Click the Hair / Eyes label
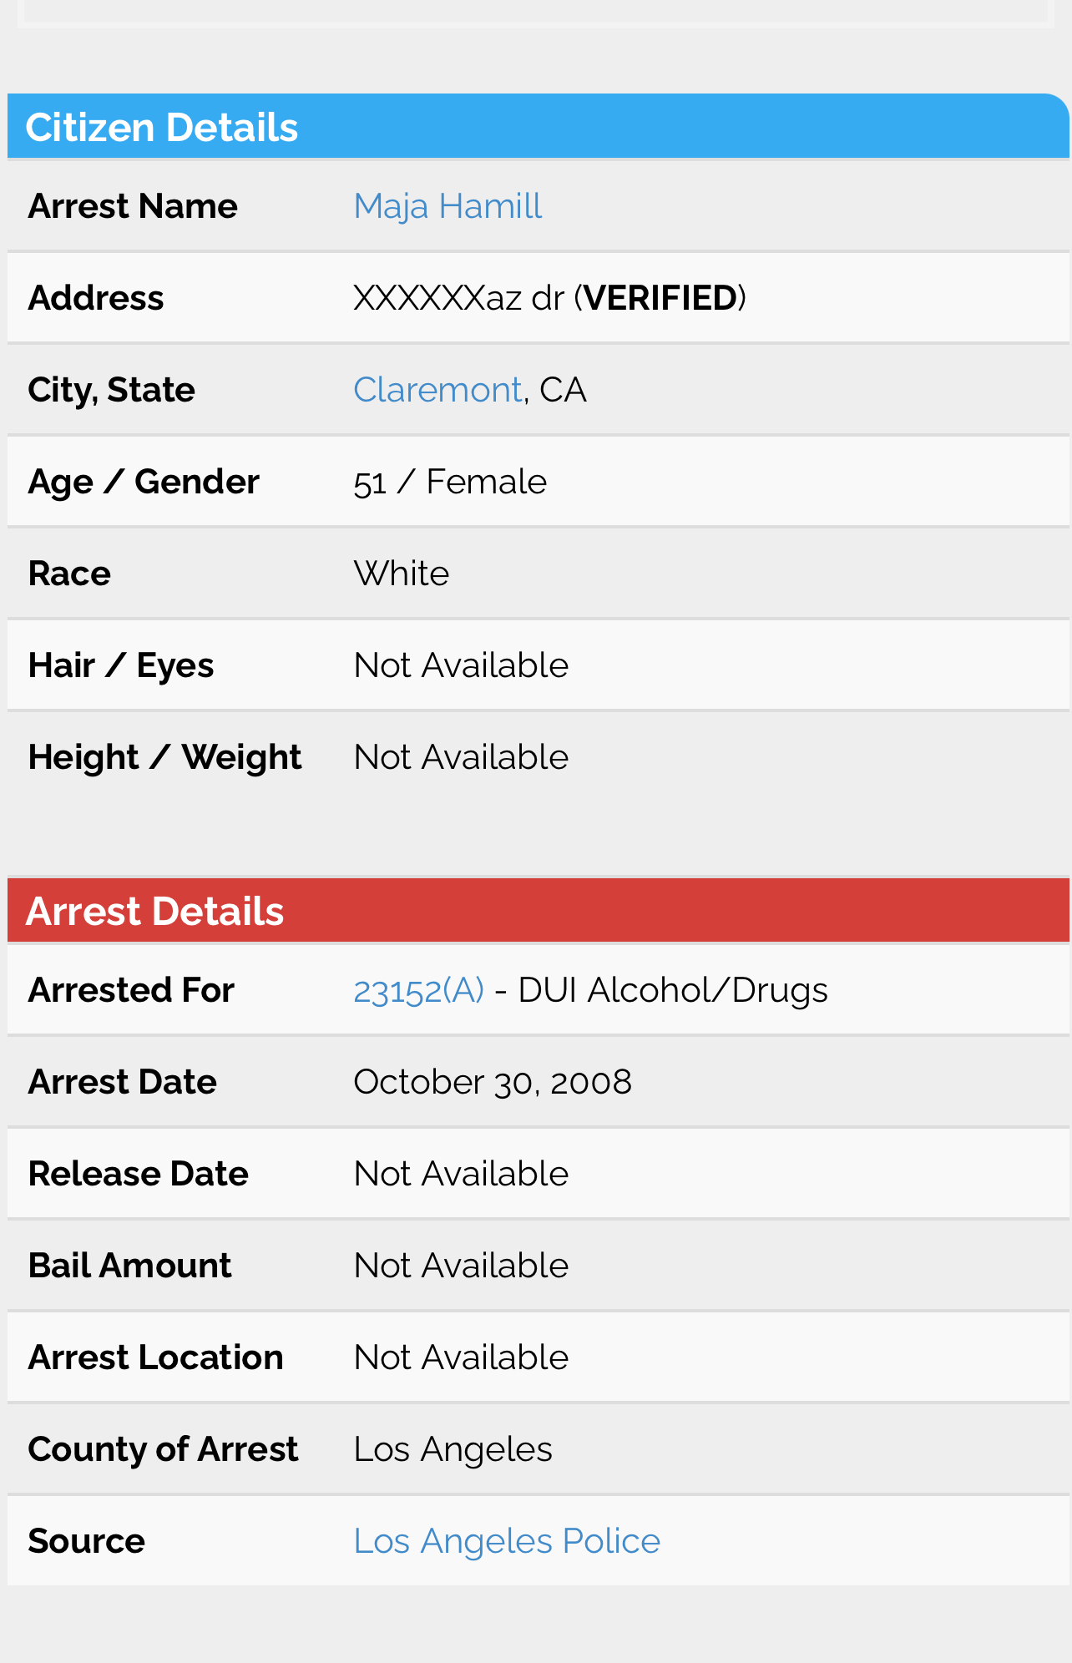This screenshot has height=1663, width=1072. click(121, 665)
